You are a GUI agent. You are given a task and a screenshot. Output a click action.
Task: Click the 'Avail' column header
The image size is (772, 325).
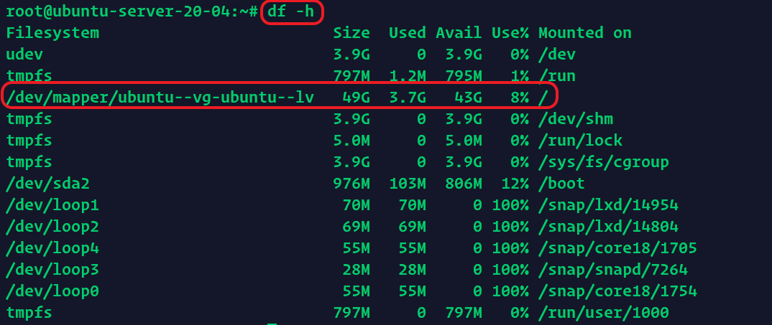(x=459, y=33)
